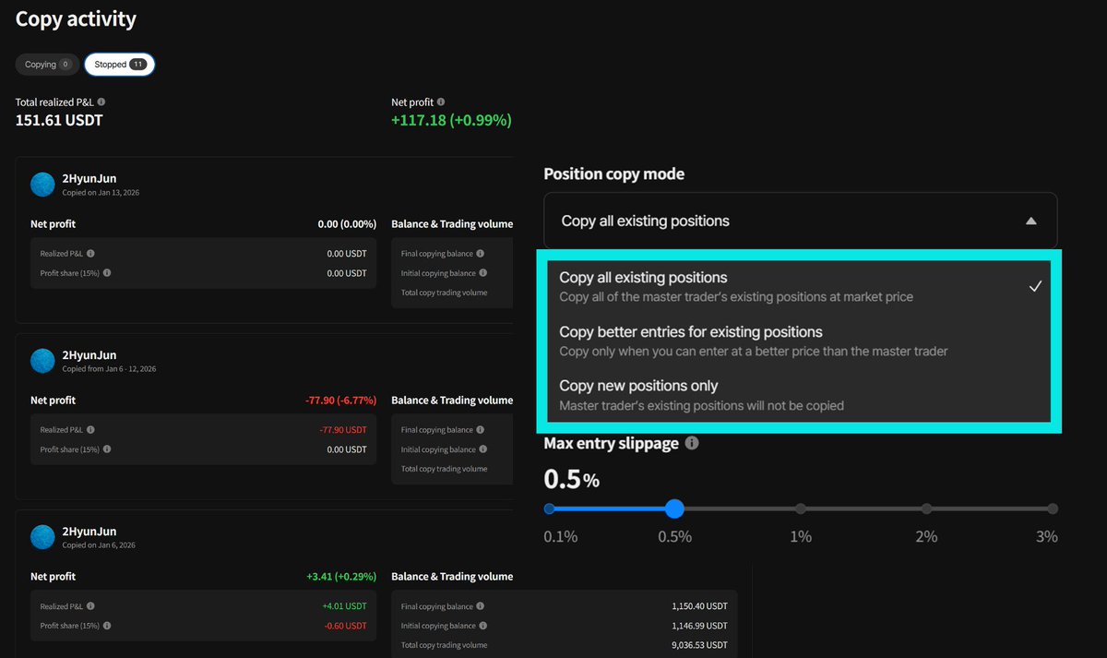Realized P&L info icon in Jan 13 card
1107x658 pixels.
(x=90, y=254)
